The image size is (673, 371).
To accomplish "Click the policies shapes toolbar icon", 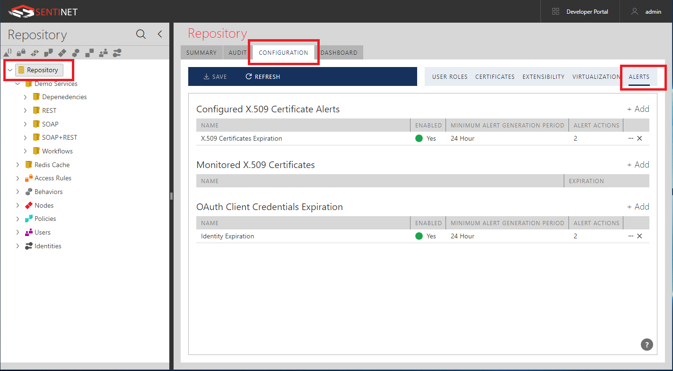I will pyautogui.click(x=48, y=52).
